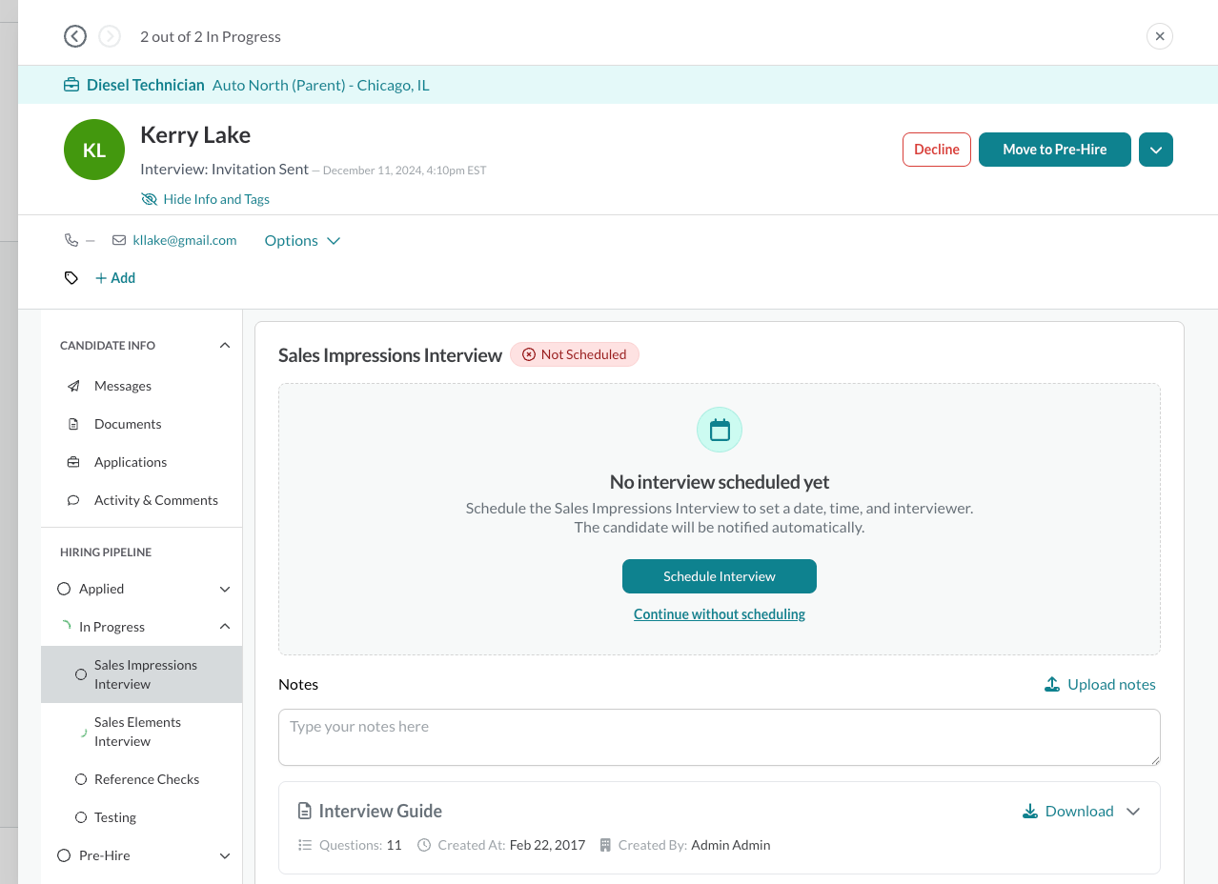Click the Documents file icon
1218x884 pixels.
pyautogui.click(x=73, y=424)
